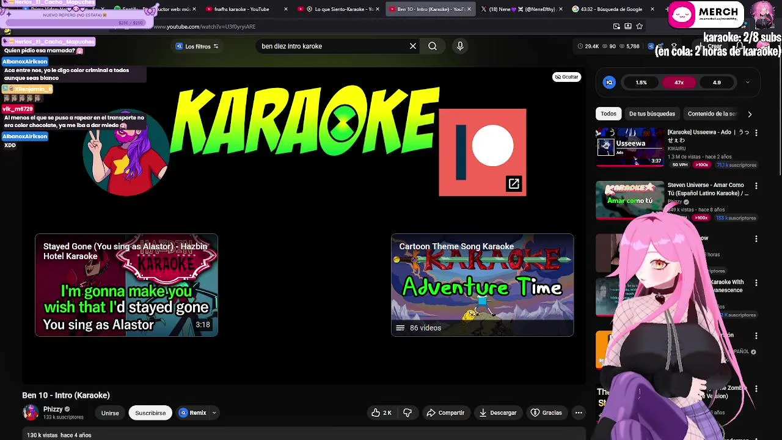Activate voice search microphone
This screenshot has width=782, height=440.
[460, 46]
